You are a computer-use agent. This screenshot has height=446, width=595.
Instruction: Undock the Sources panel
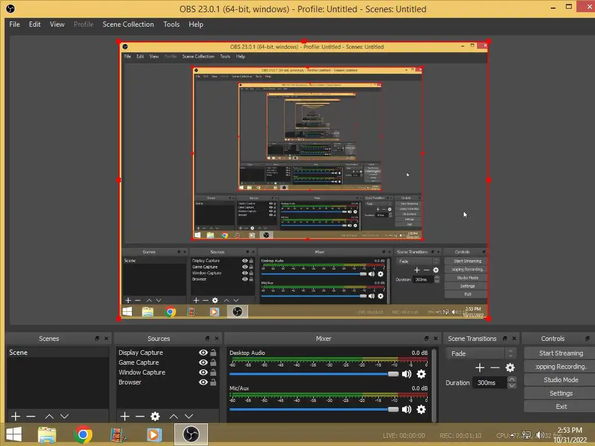[207, 339]
